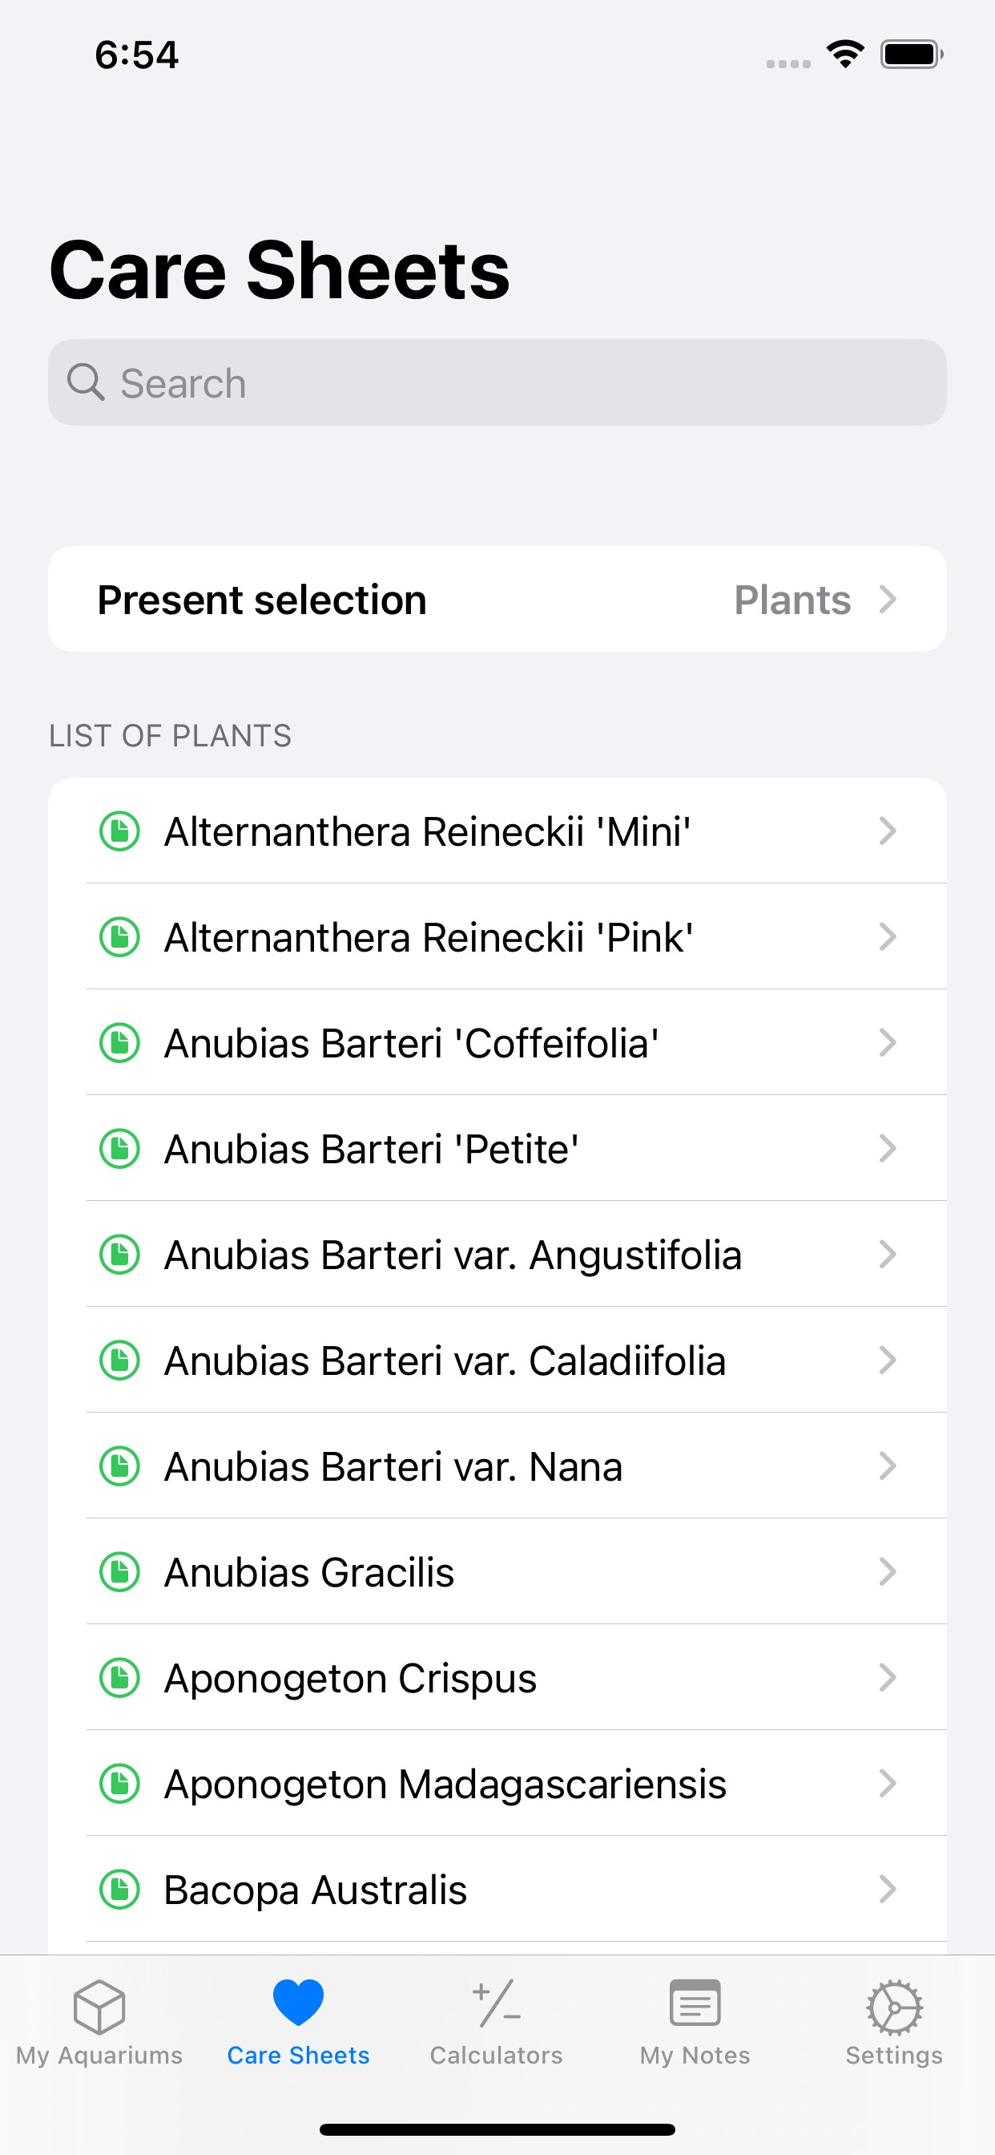
Task: Tap the My Aquariums cube icon
Action: coord(99,2006)
